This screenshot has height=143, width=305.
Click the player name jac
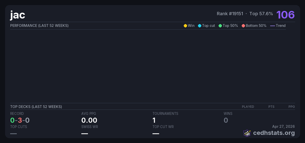(18, 15)
